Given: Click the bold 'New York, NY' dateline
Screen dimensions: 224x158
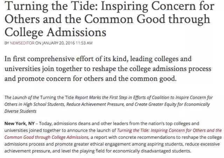Looking at the screenshot, I should (x=20, y=124).
